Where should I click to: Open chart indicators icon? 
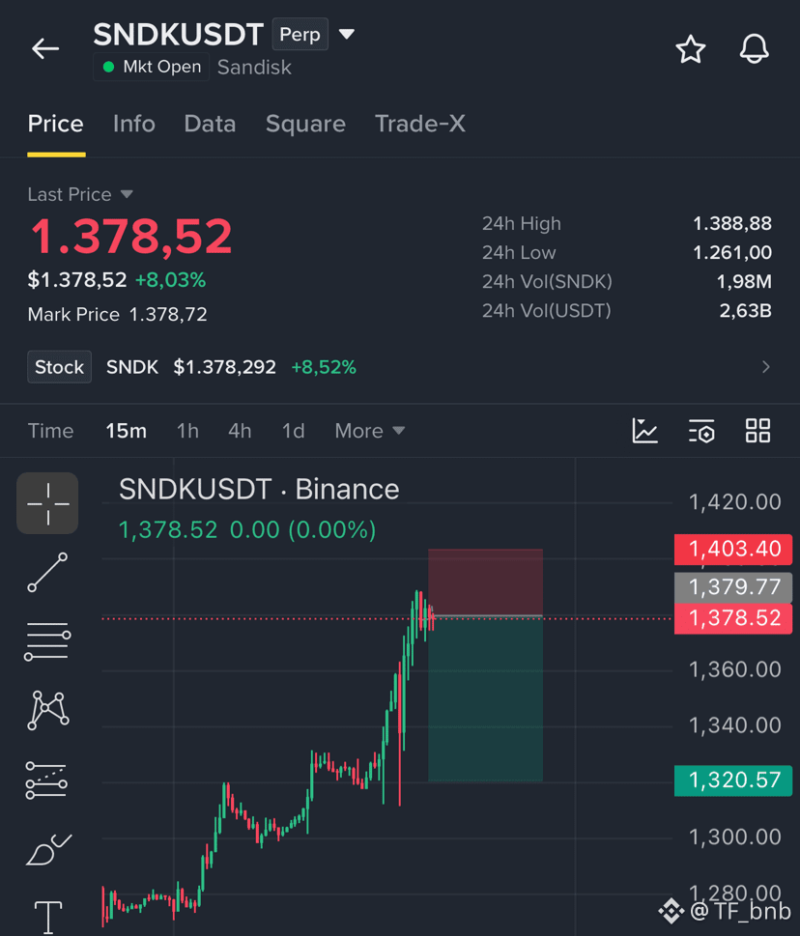tap(644, 431)
